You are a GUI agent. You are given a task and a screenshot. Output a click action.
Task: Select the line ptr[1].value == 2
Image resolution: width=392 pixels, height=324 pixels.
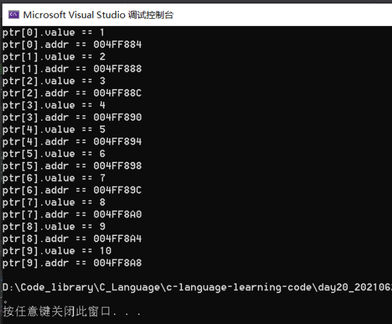click(x=54, y=57)
